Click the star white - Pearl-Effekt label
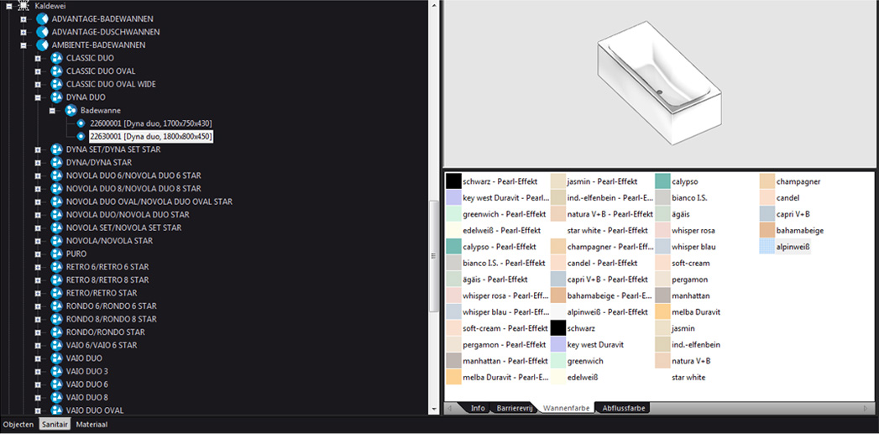 tap(608, 231)
